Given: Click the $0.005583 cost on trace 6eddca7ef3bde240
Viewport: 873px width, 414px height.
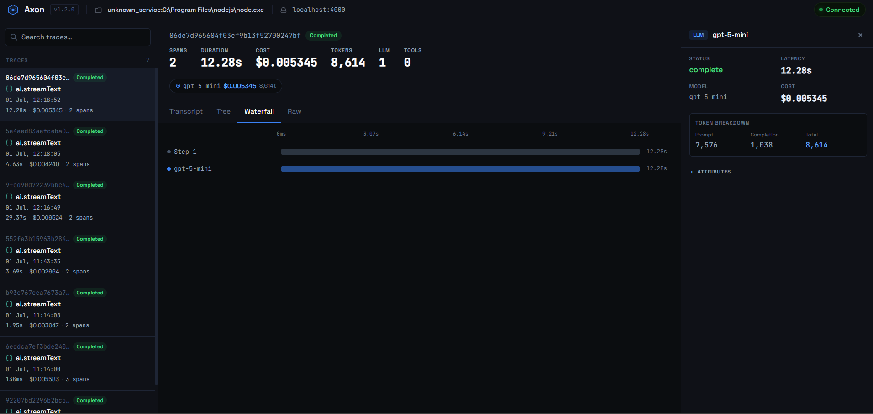Looking at the screenshot, I should tap(44, 379).
